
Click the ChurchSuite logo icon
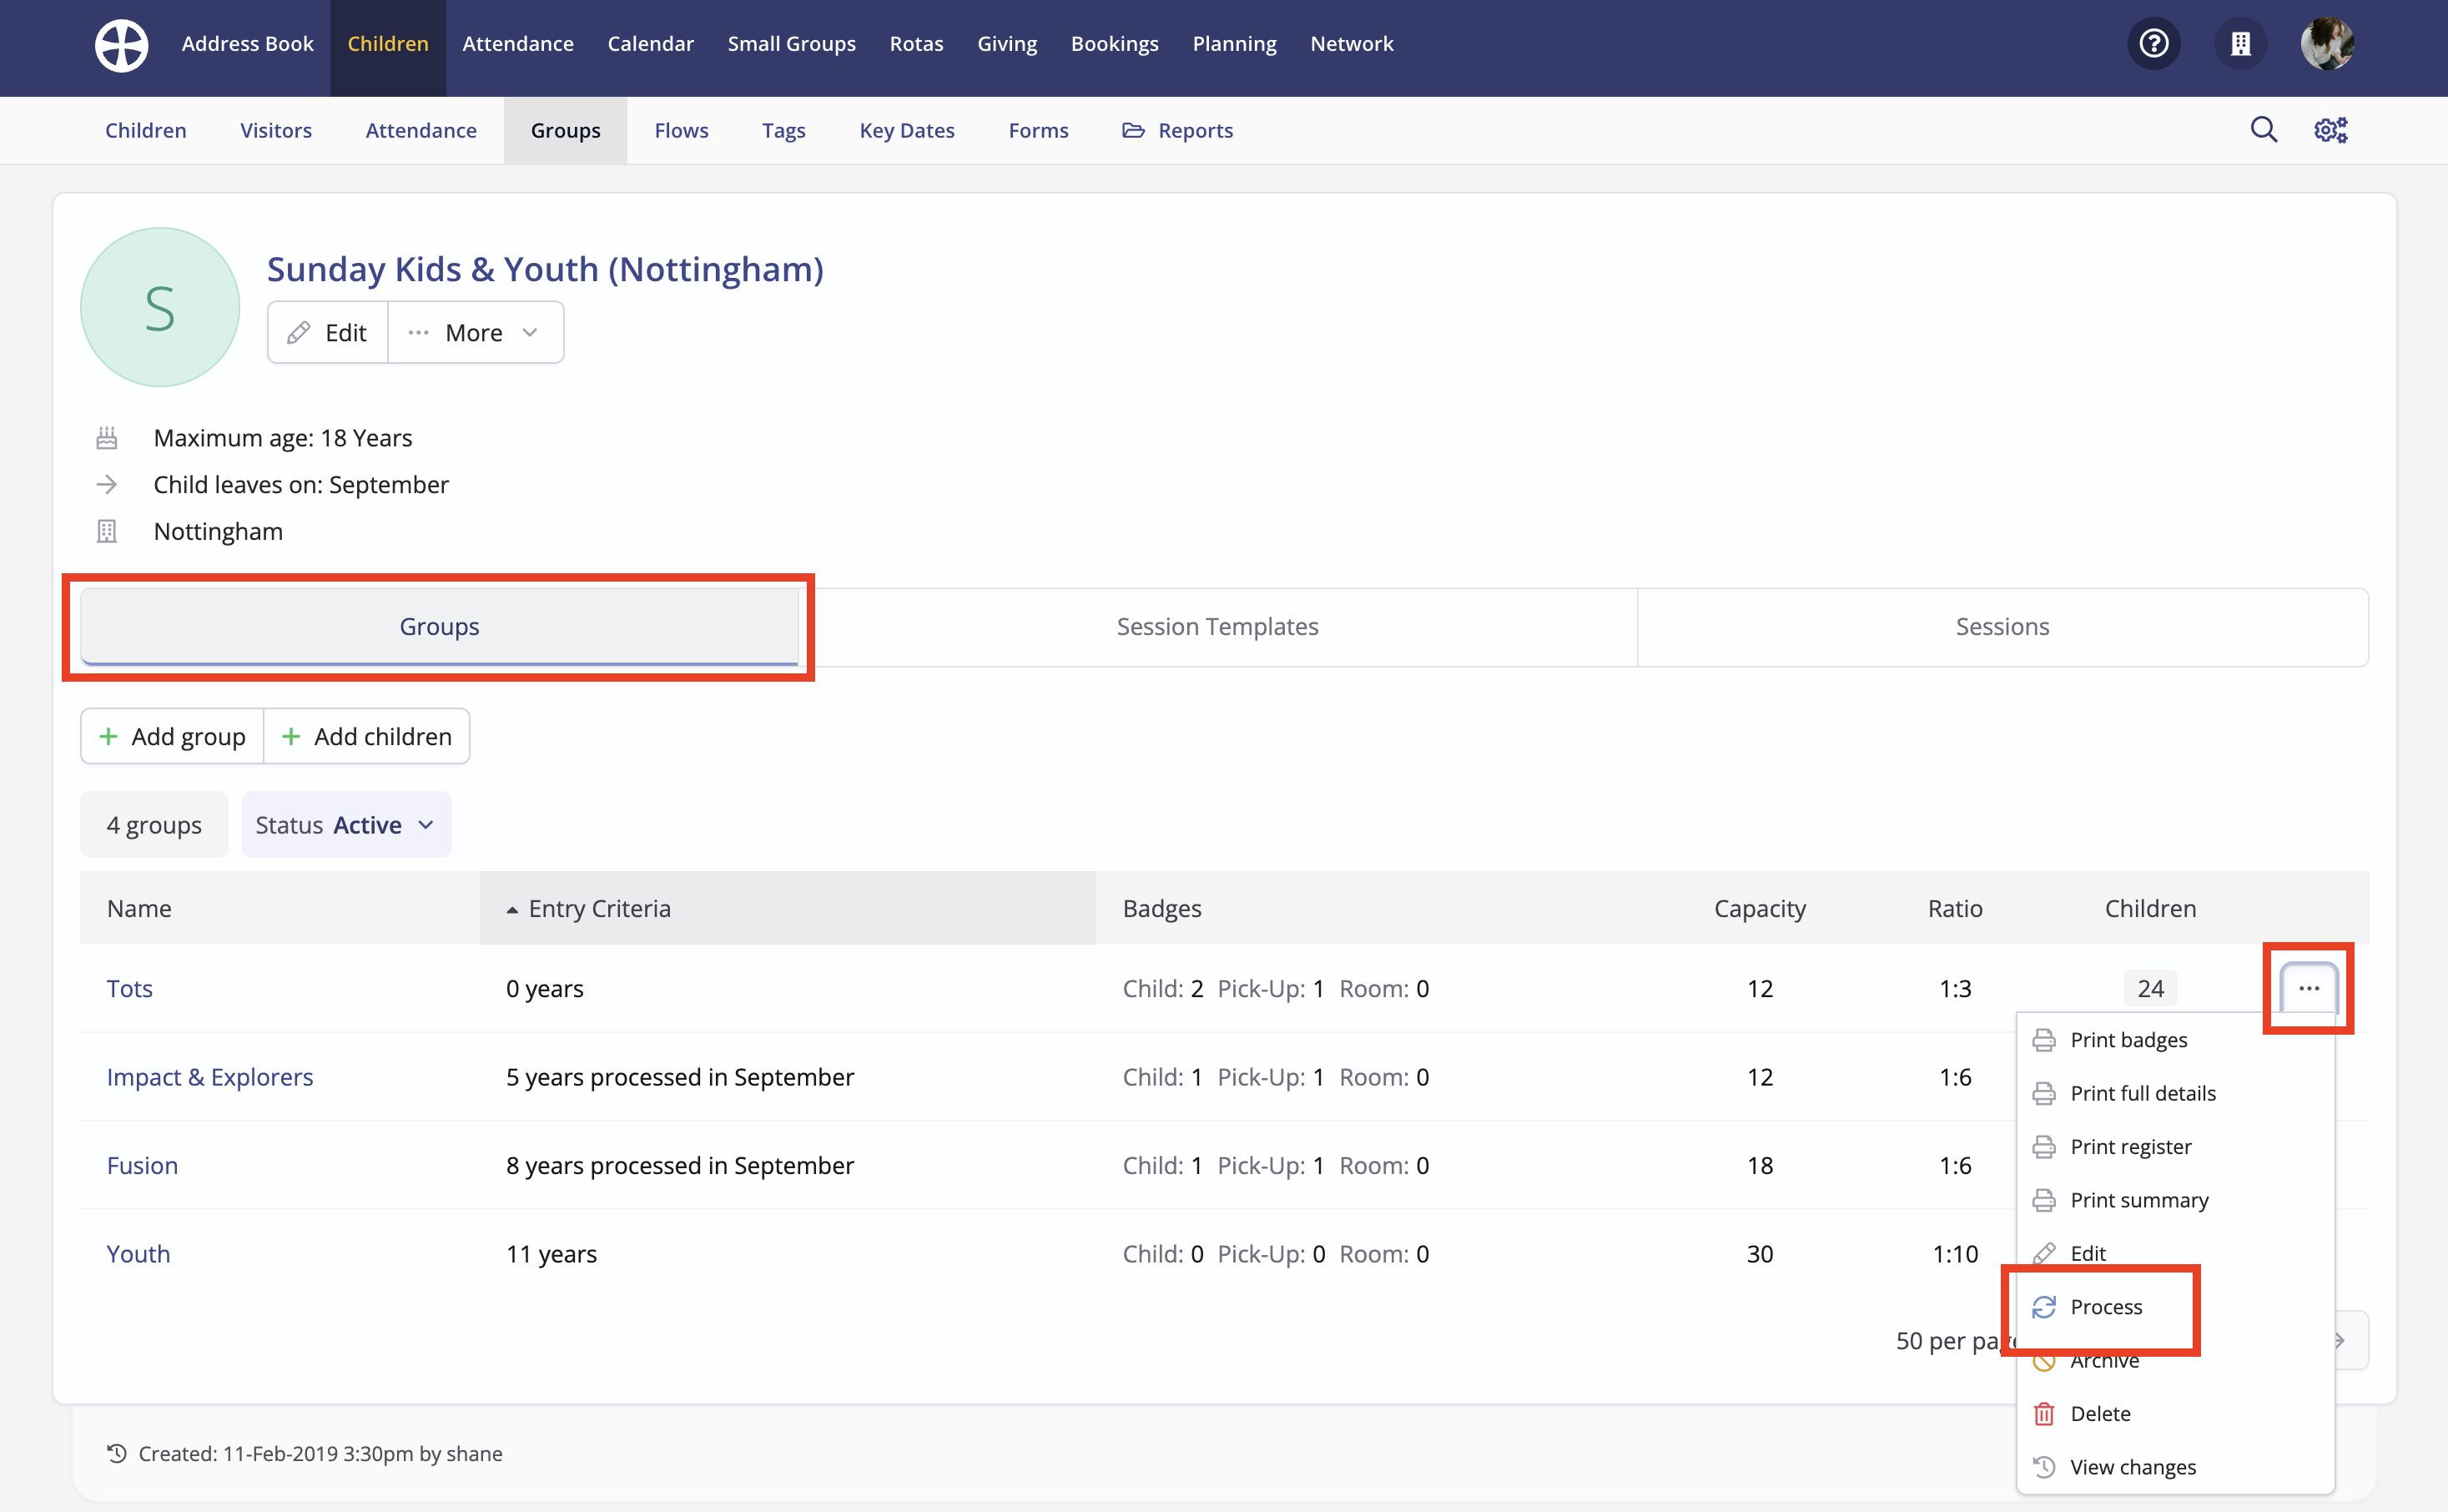tap(121, 45)
